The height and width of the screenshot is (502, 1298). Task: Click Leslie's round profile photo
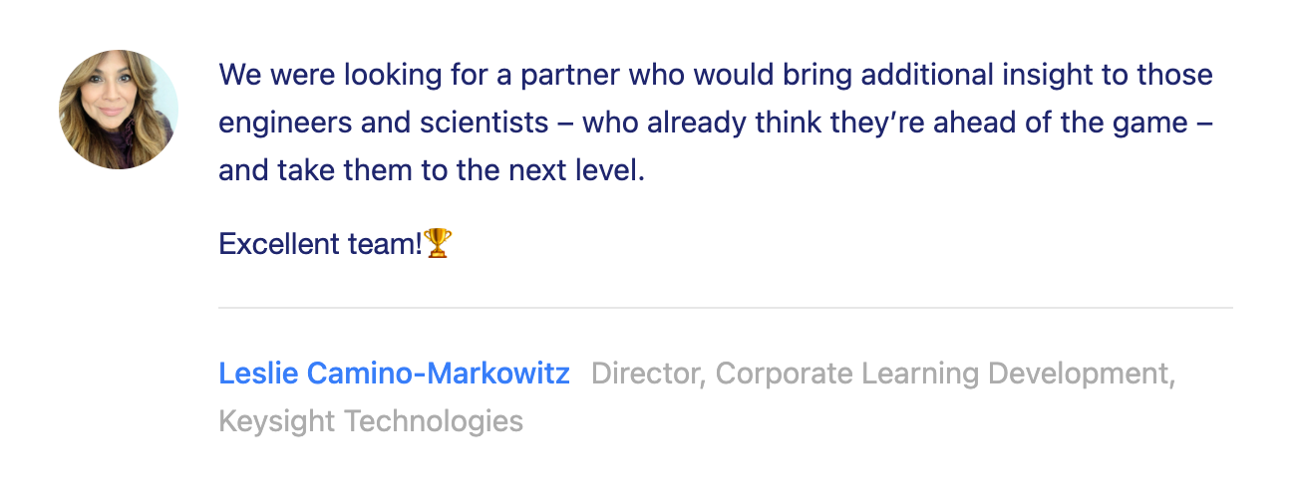click(x=119, y=110)
